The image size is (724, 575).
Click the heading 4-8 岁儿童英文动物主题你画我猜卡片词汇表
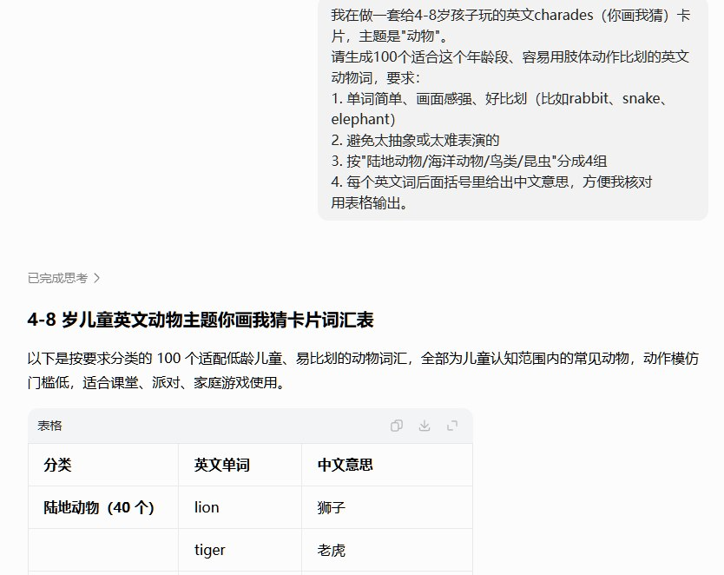201,320
